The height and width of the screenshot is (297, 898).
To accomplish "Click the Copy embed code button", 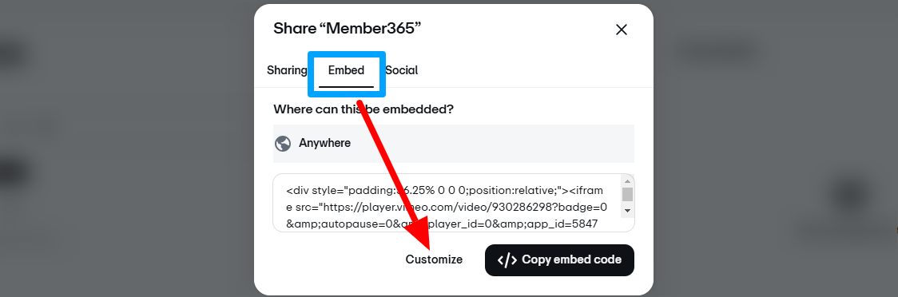I will [x=559, y=260].
